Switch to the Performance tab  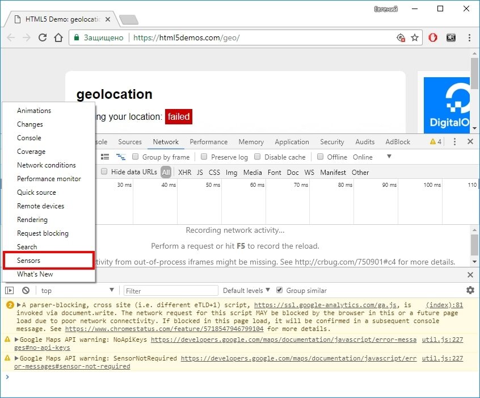click(x=208, y=142)
